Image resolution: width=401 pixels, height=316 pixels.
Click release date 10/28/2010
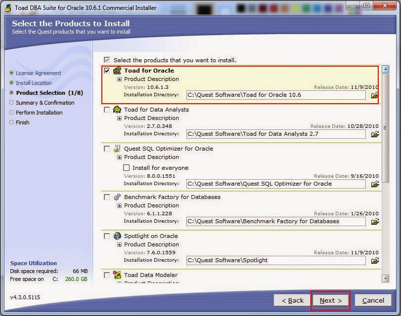[363, 126]
